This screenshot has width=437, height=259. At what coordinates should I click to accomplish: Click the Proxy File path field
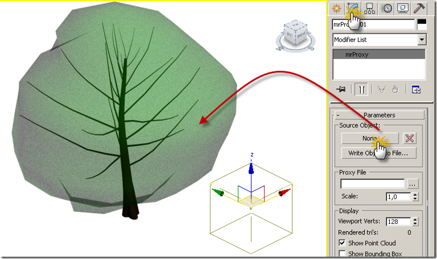click(372, 184)
